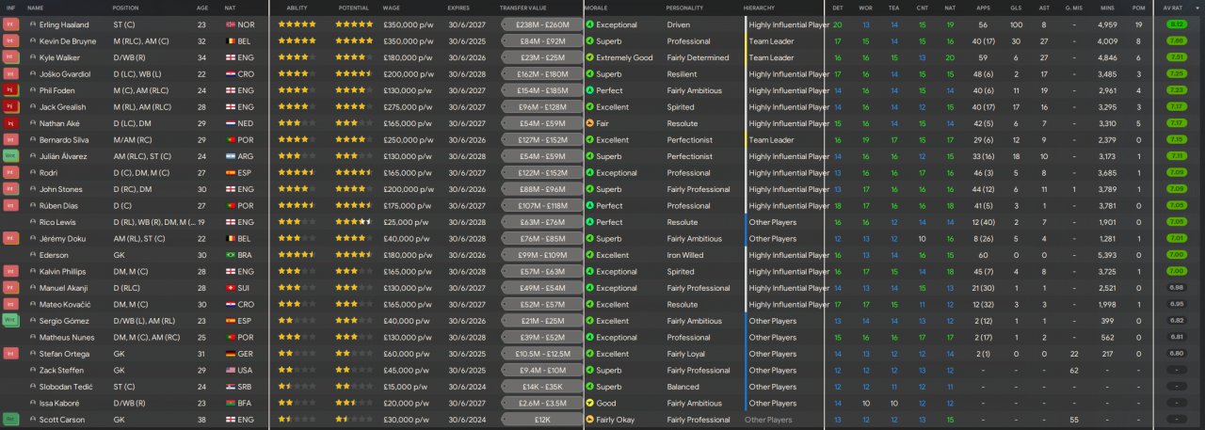This screenshot has width=1205, height=430.
Task: Click Erling Haaland's green morale icon
Action: point(589,24)
